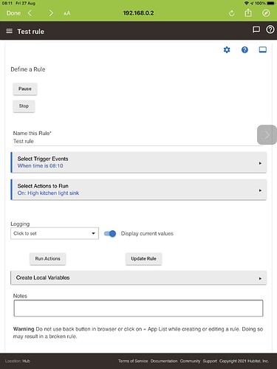Go forward in browser history
This screenshot has width=277, height=369.
point(51,13)
